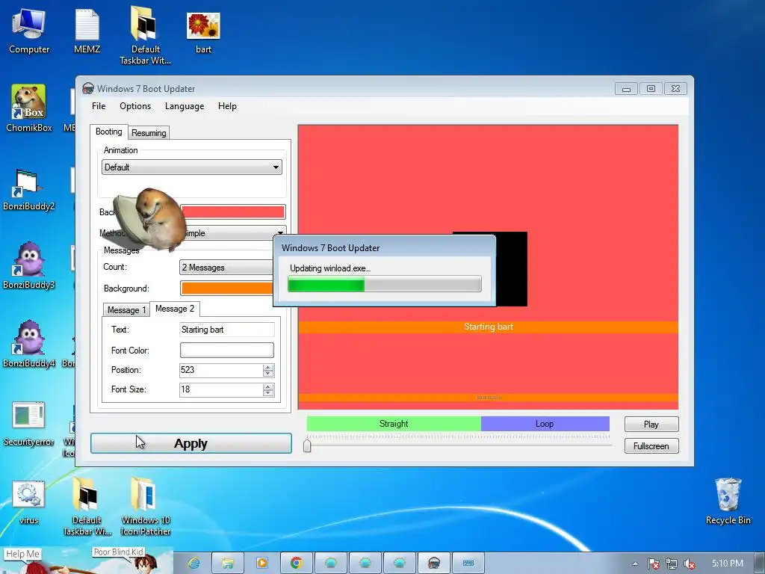Increase the Position value with up arrow
The width and height of the screenshot is (765, 574).
pyautogui.click(x=268, y=367)
